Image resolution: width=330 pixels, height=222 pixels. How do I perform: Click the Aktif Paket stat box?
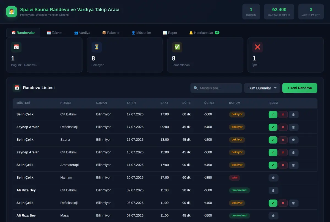click(311, 12)
